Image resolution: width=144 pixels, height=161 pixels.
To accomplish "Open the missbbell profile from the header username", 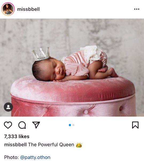I will point(28,9).
